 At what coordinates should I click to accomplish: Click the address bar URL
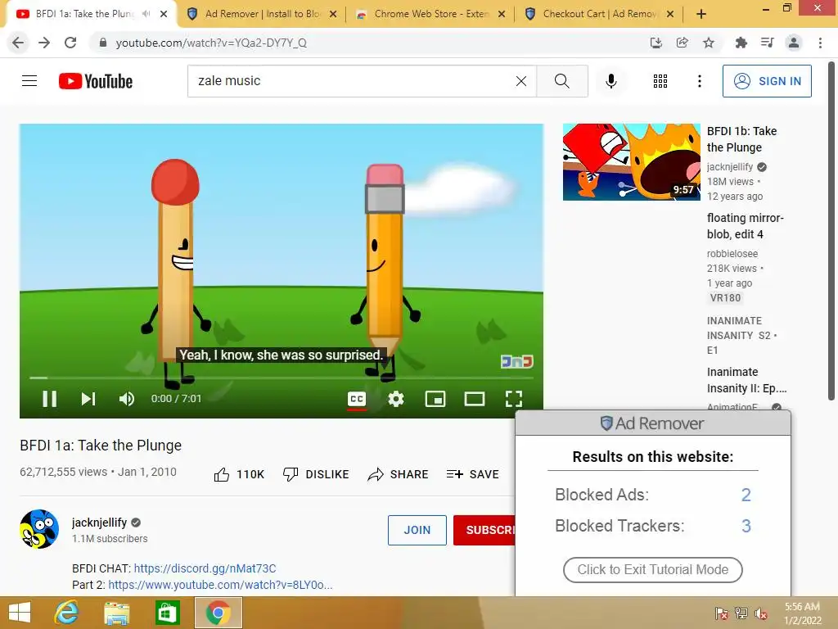[x=211, y=43]
